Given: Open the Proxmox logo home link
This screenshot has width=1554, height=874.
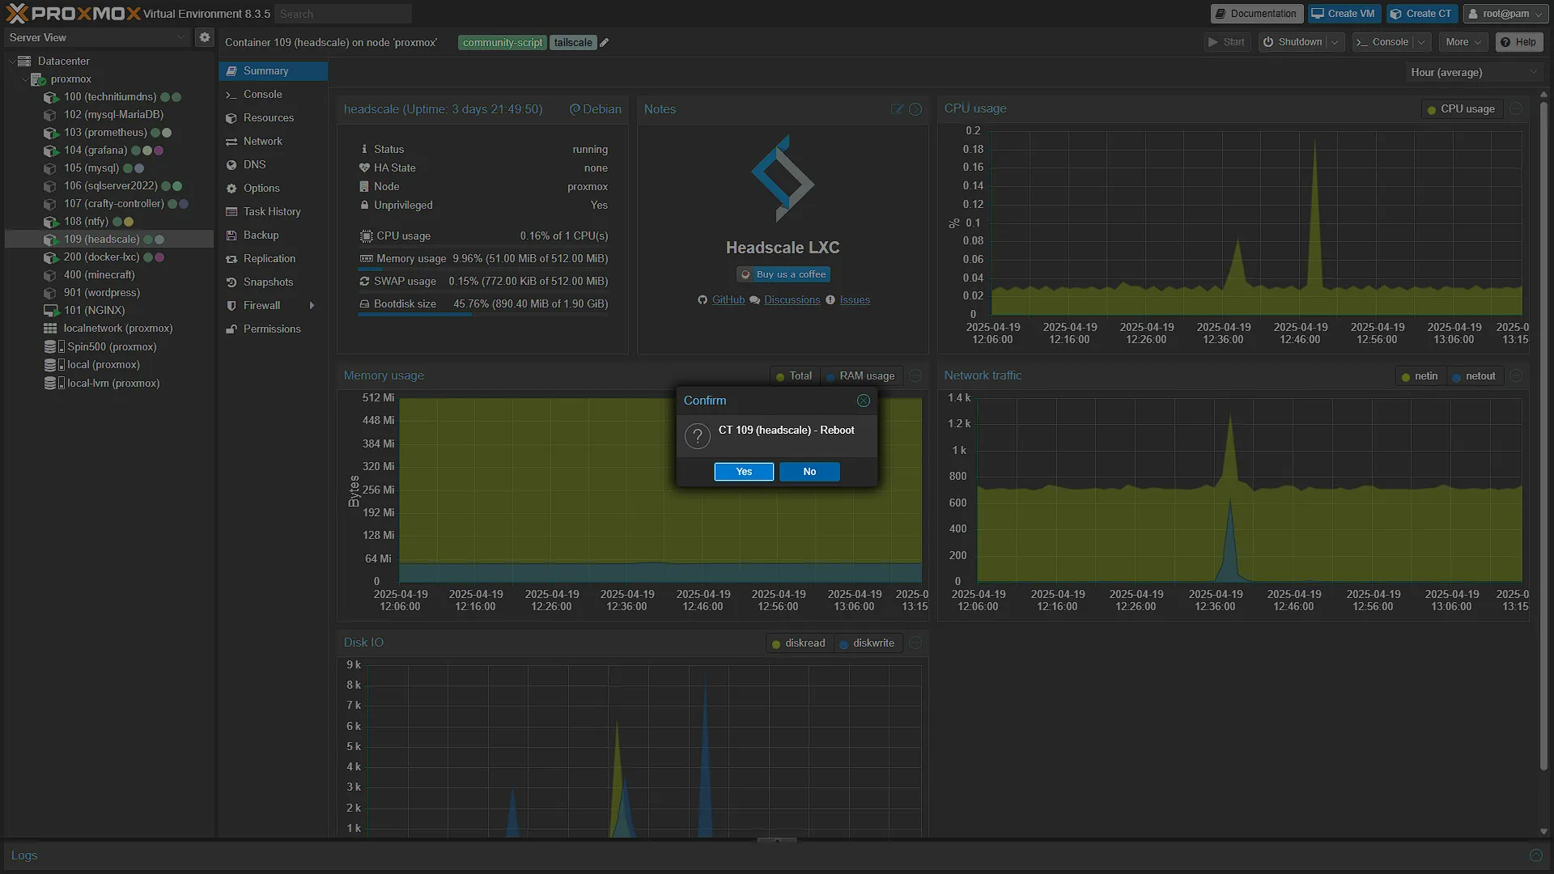Looking at the screenshot, I should click(73, 14).
